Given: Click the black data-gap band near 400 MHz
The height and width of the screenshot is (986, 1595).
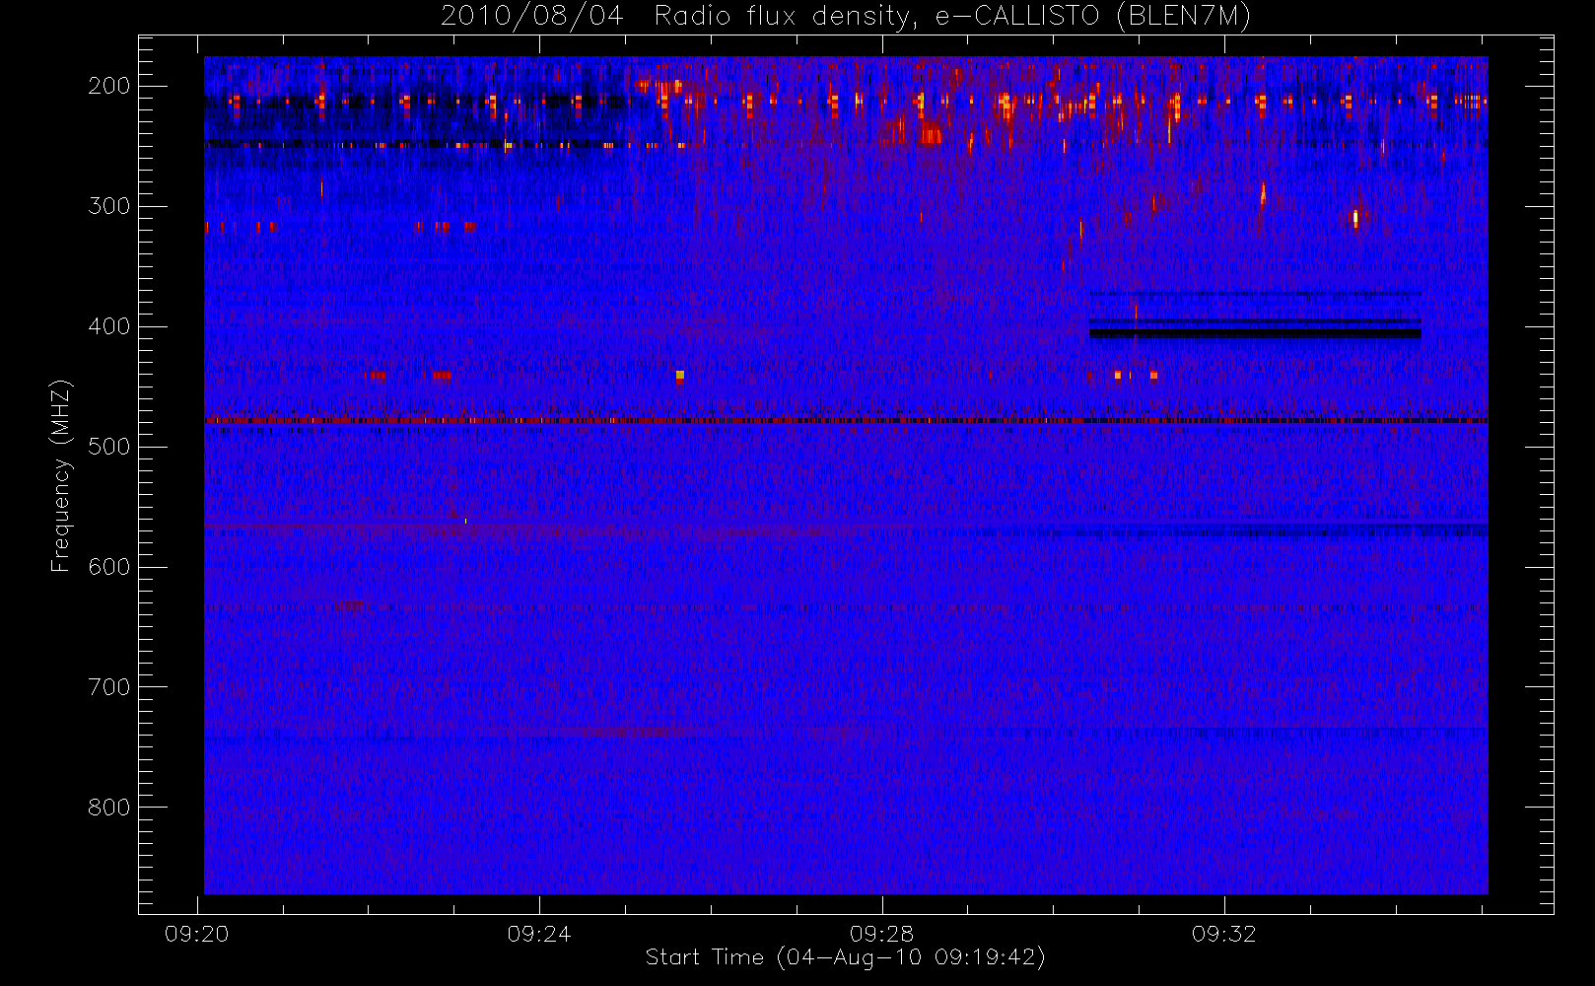Looking at the screenshot, I should pyautogui.click(x=1255, y=333).
